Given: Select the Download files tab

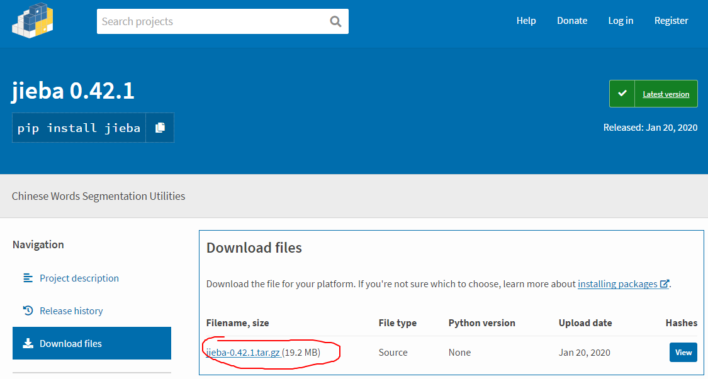Looking at the screenshot, I should click(x=92, y=343).
